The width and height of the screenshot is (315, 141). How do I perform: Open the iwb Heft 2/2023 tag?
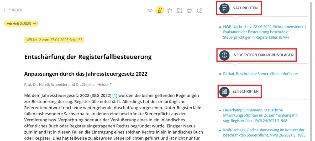[x=21, y=24]
